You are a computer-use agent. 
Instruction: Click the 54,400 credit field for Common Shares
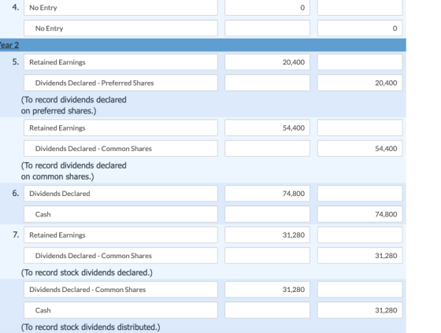coord(360,148)
